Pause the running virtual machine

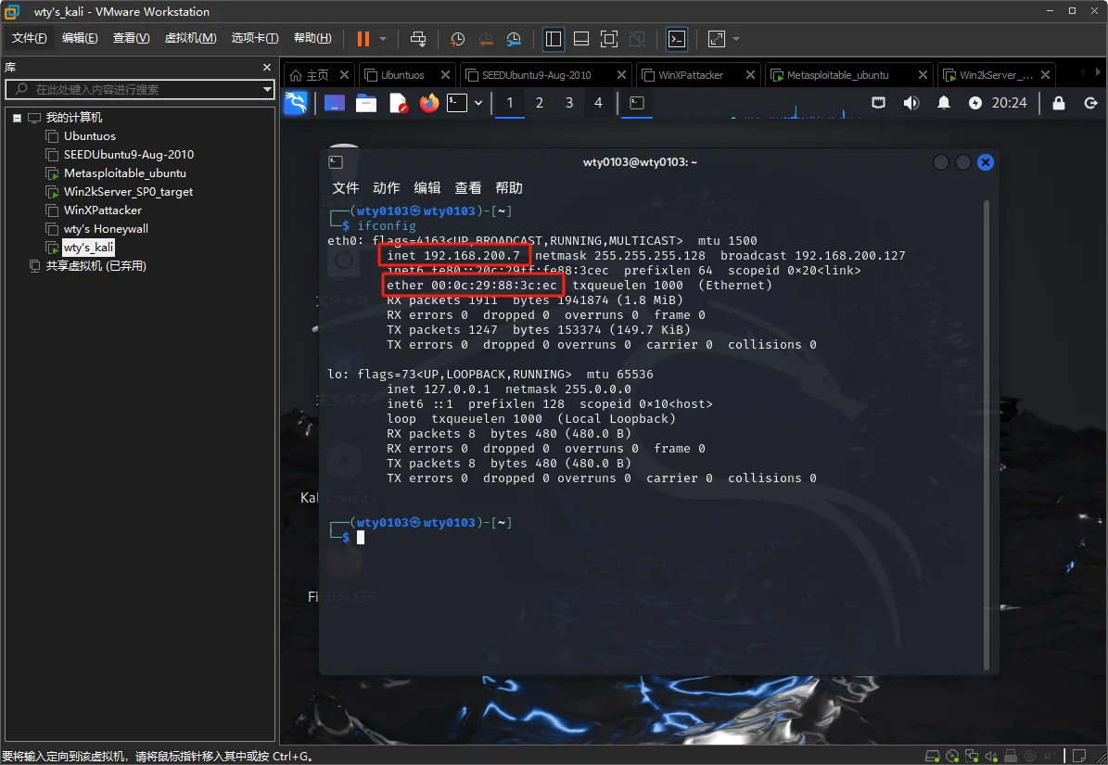(x=363, y=39)
